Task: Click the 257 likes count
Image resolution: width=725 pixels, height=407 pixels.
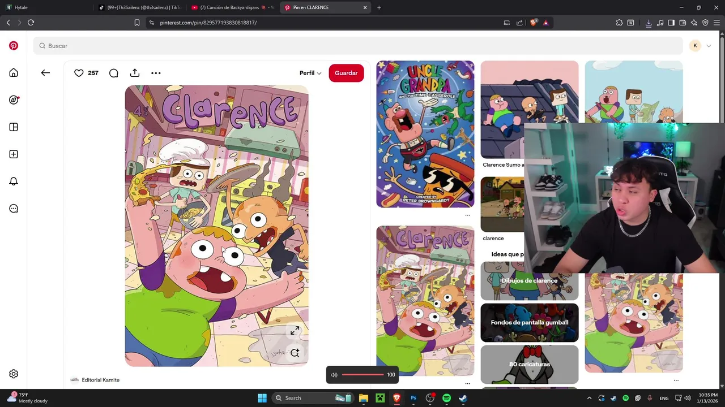Action: tap(93, 73)
